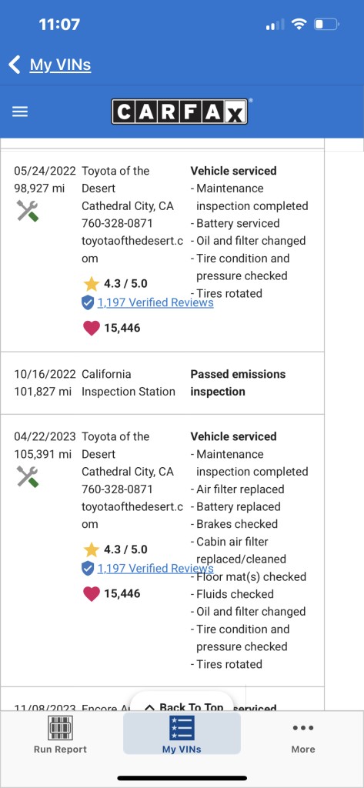Image resolution: width=364 pixels, height=788 pixels.
Task: Click the gold star rating in the 04/22/2023 entry
Action: pyautogui.click(x=91, y=549)
